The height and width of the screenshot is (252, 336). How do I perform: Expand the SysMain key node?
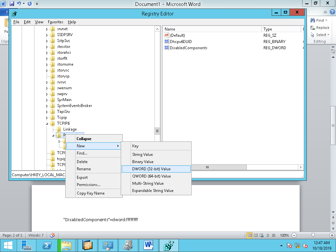pyautogui.click(x=47, y=100)
